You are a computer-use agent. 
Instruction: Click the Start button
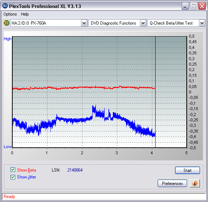[x=187, y=170]
